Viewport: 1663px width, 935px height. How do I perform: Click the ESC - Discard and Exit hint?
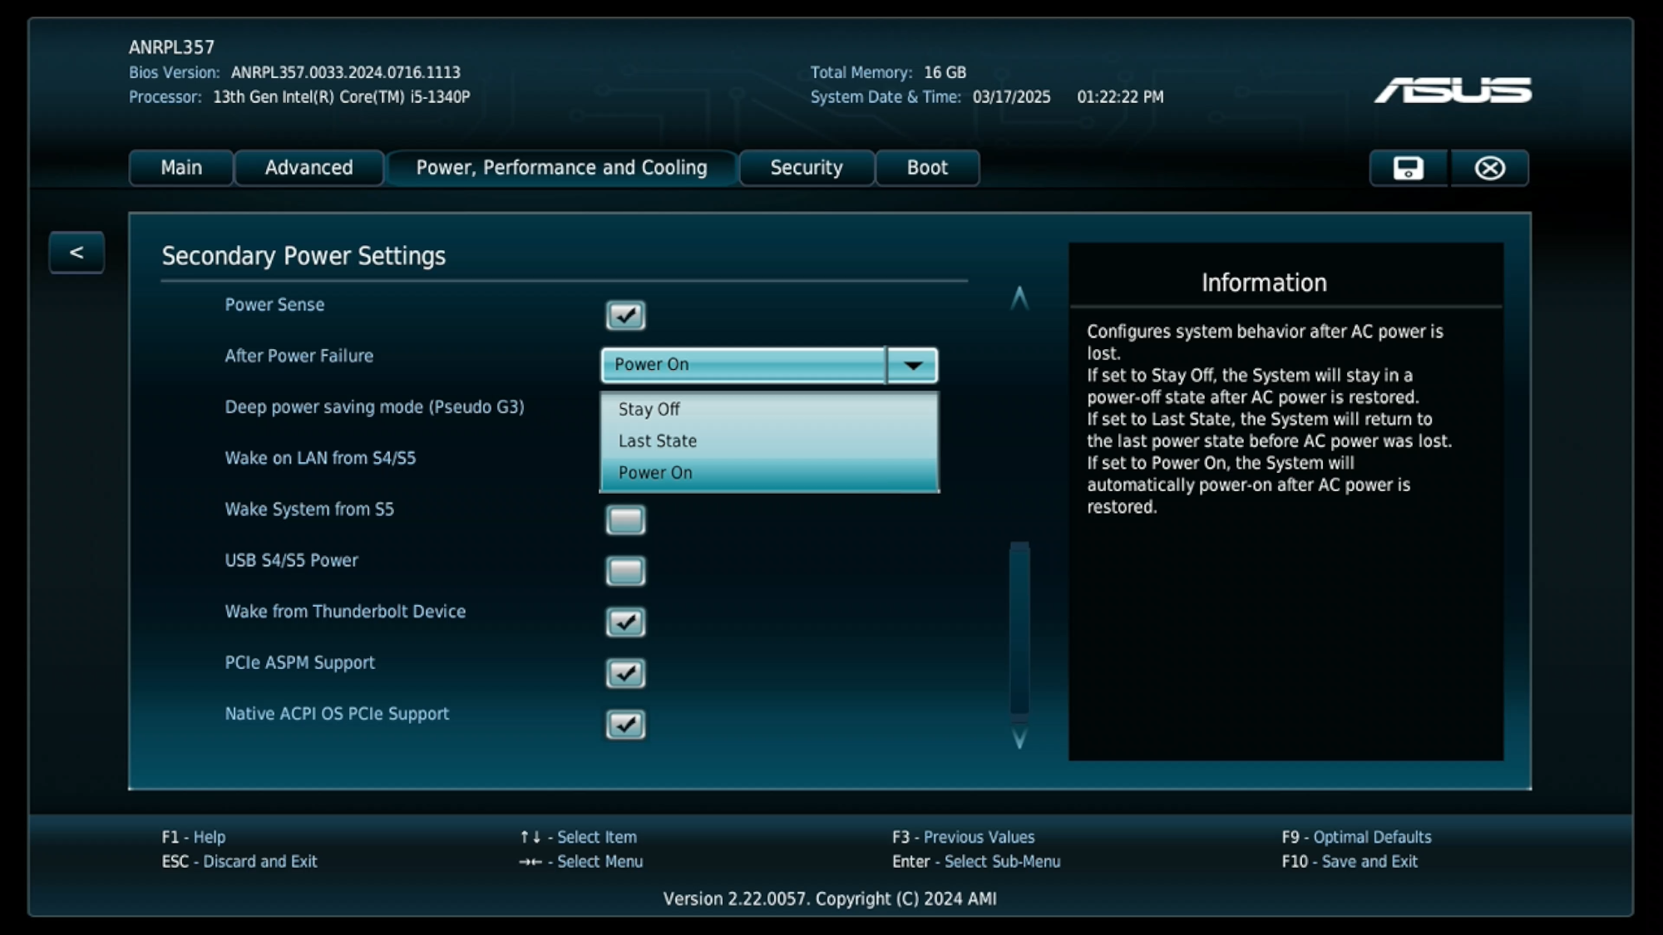coord(239,862)
